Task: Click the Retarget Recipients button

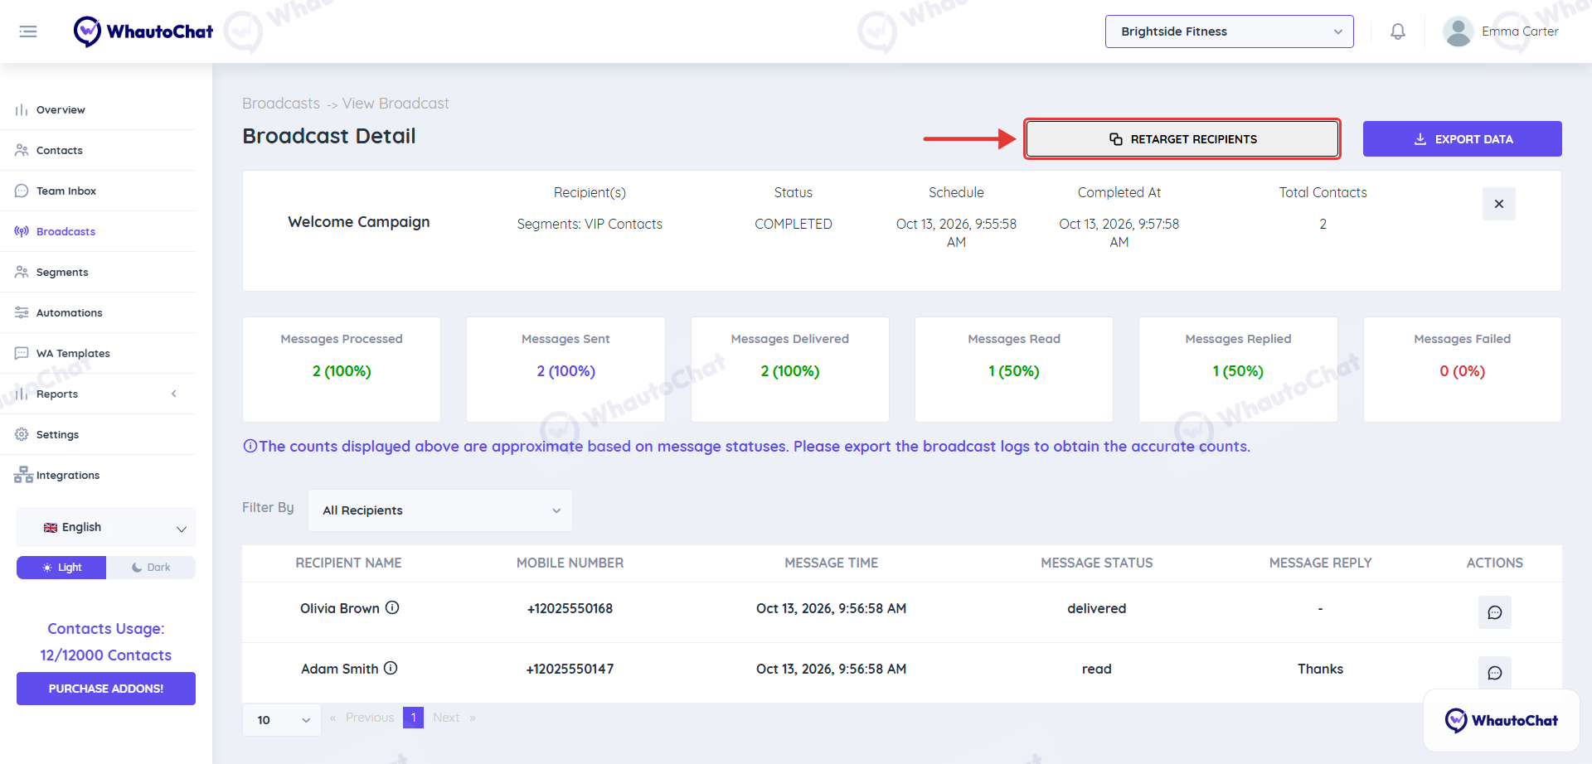Action: click(x=1182, y=139)
